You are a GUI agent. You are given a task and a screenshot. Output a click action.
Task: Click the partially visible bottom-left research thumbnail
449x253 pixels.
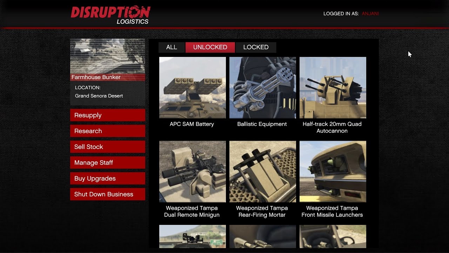tap(193, 236)
